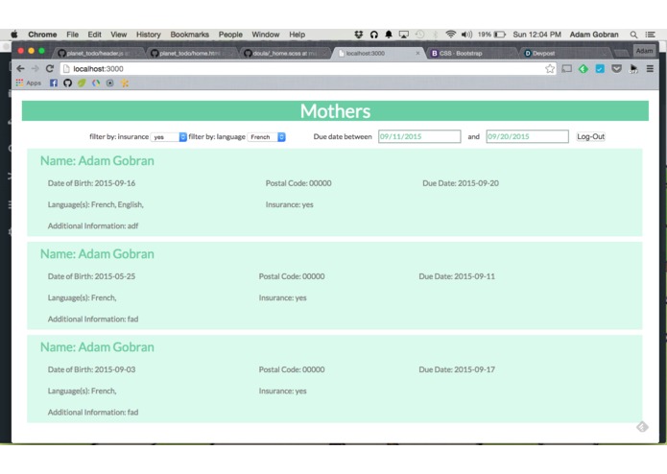
Task: Click the green diamond extension icon
Action: [x=584, y=68]
